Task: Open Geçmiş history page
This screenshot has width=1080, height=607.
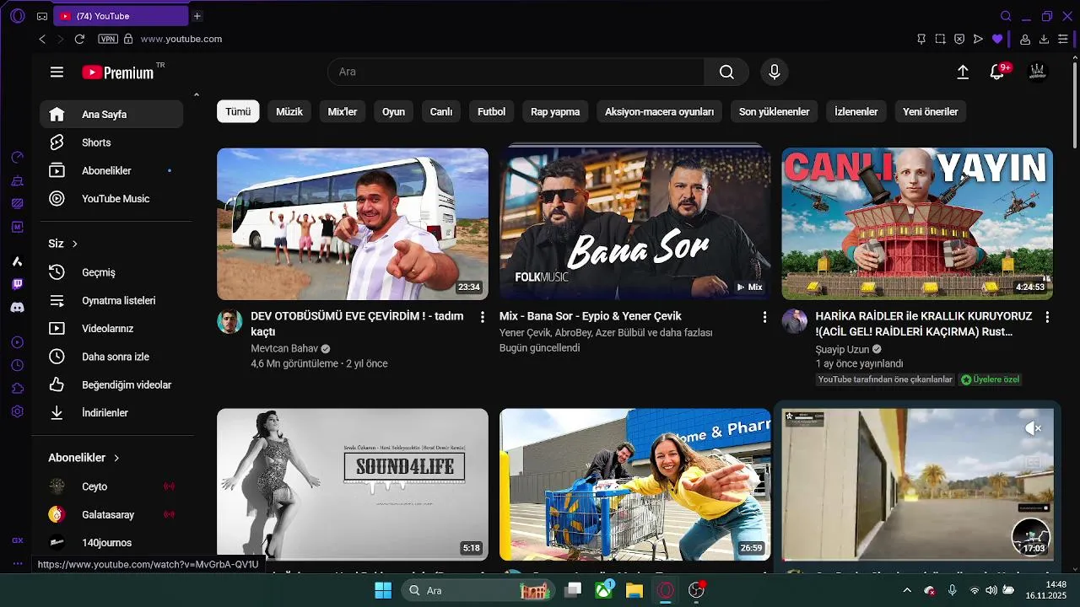Action: click(x=111, y=272)
